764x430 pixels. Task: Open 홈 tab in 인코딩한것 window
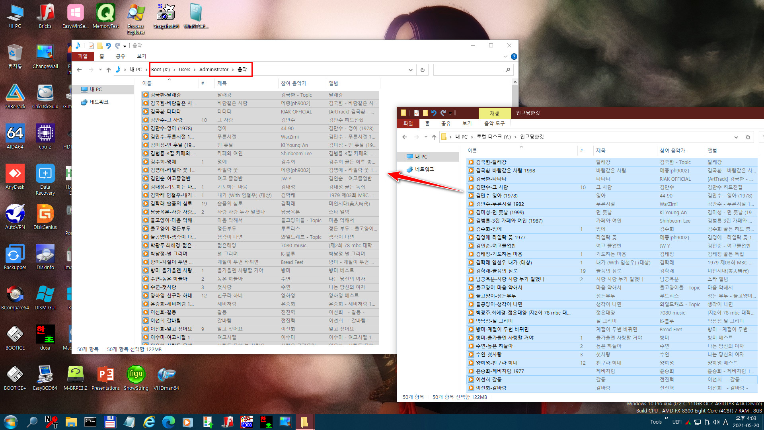[427, 123]
